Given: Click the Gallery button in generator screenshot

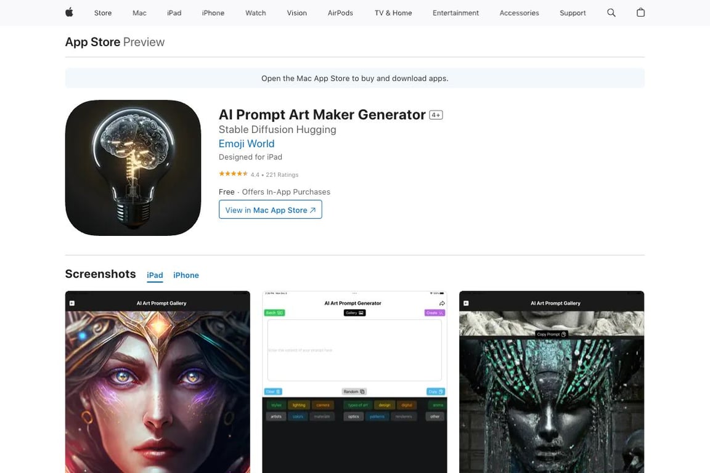Looking at the screenshot, I should [x=354, y=313].
